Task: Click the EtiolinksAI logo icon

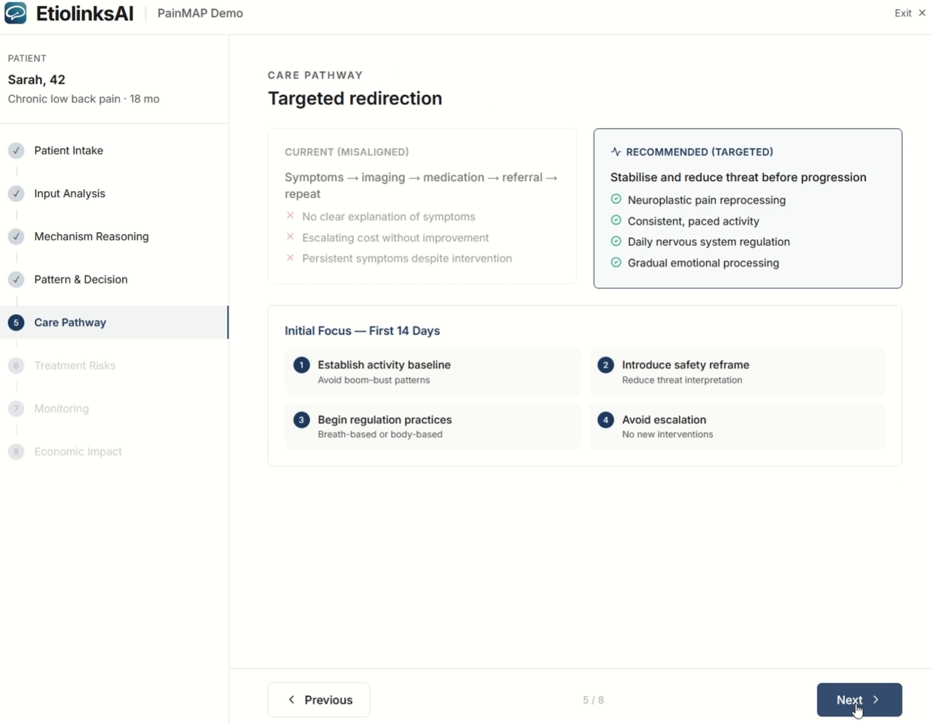Action: (15, 13)
